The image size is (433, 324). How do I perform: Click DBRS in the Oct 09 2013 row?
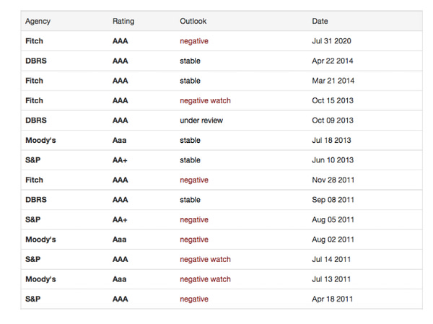pyautogui.click(x=36, y=121)
